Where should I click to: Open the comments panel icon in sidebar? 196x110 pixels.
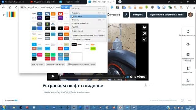coord(188,55)
